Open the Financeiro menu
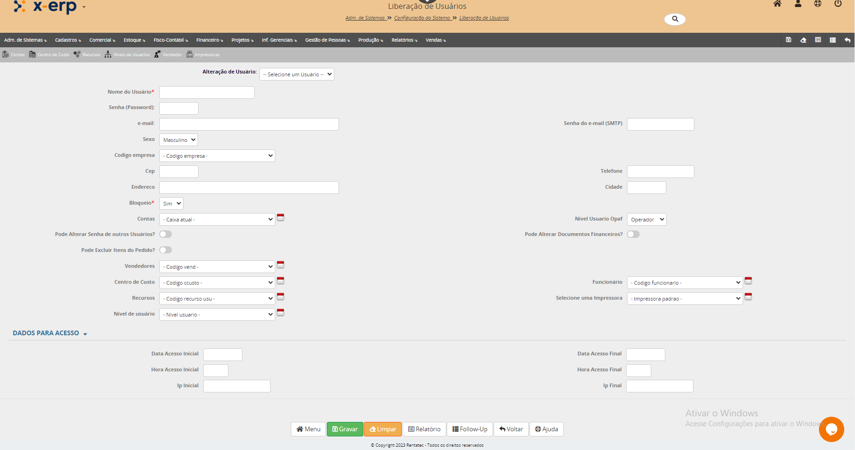Image resolution: width=855 pixels, height=450 pixels. [x=209, y=40]
